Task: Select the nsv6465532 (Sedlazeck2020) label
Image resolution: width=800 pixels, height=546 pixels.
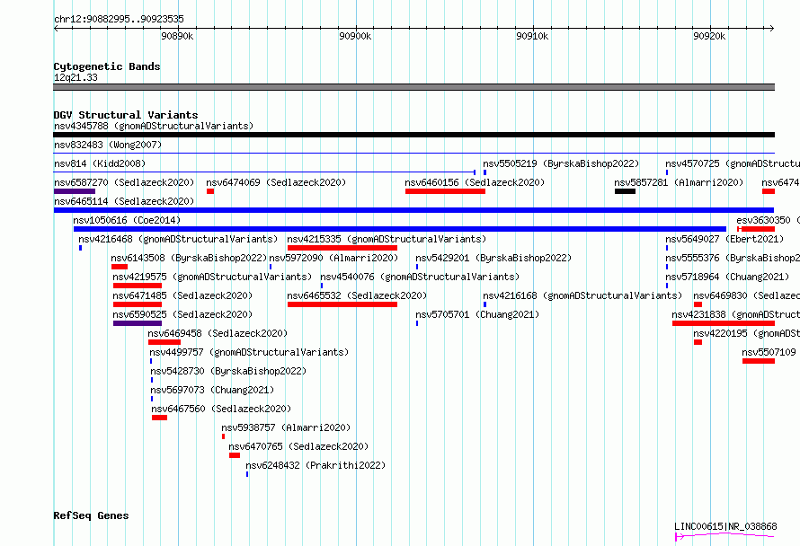Action: click(x=357, y=295)
